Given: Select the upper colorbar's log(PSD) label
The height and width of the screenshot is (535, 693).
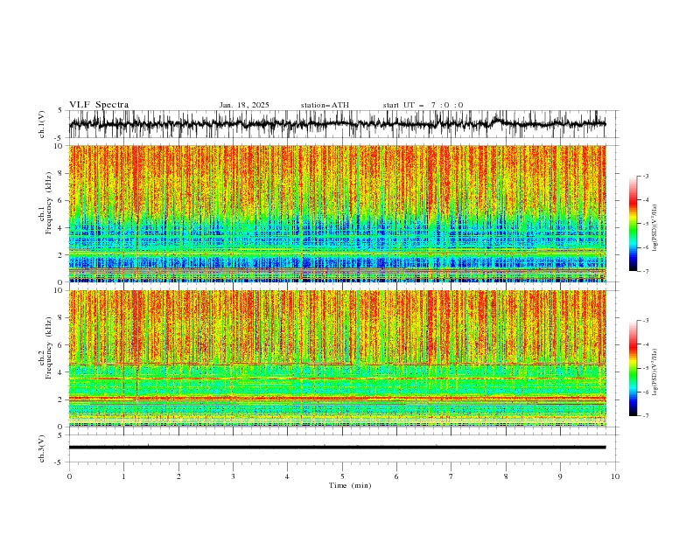Looking at the screenshot, I should [x=655, y=228].
